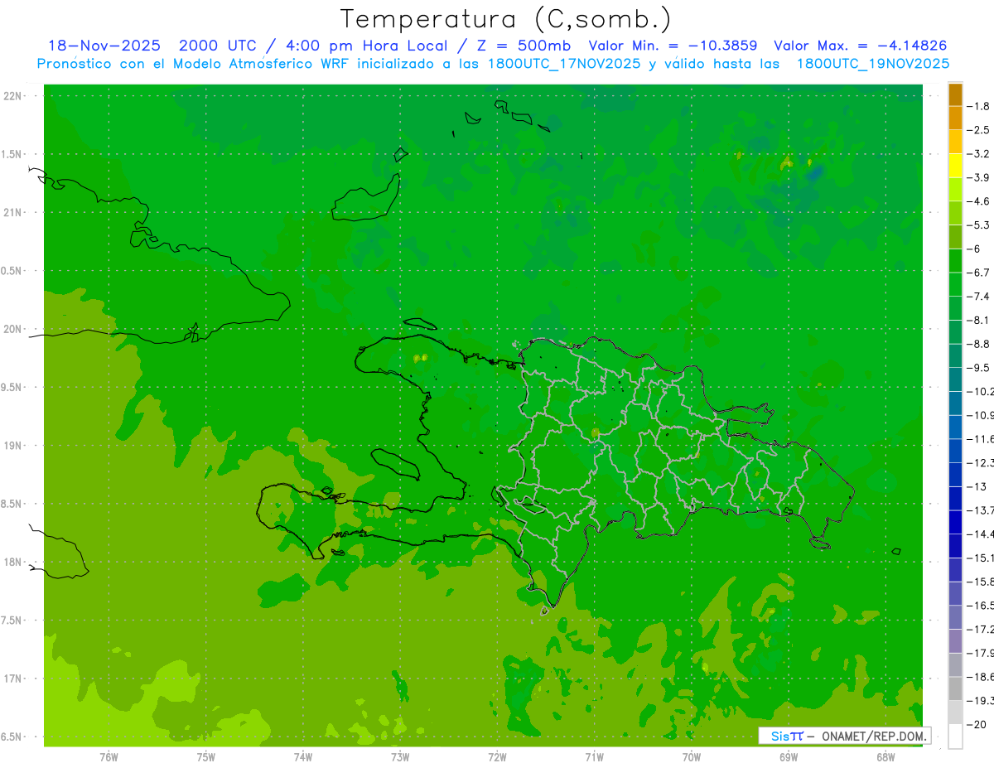Click the "72W" longitude label
994x768 pixels.
pos(497,757)
